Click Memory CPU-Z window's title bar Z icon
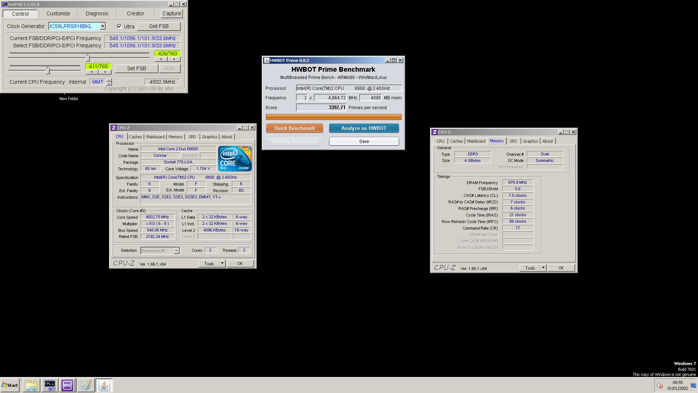The image size is (698, 393). 435,132
